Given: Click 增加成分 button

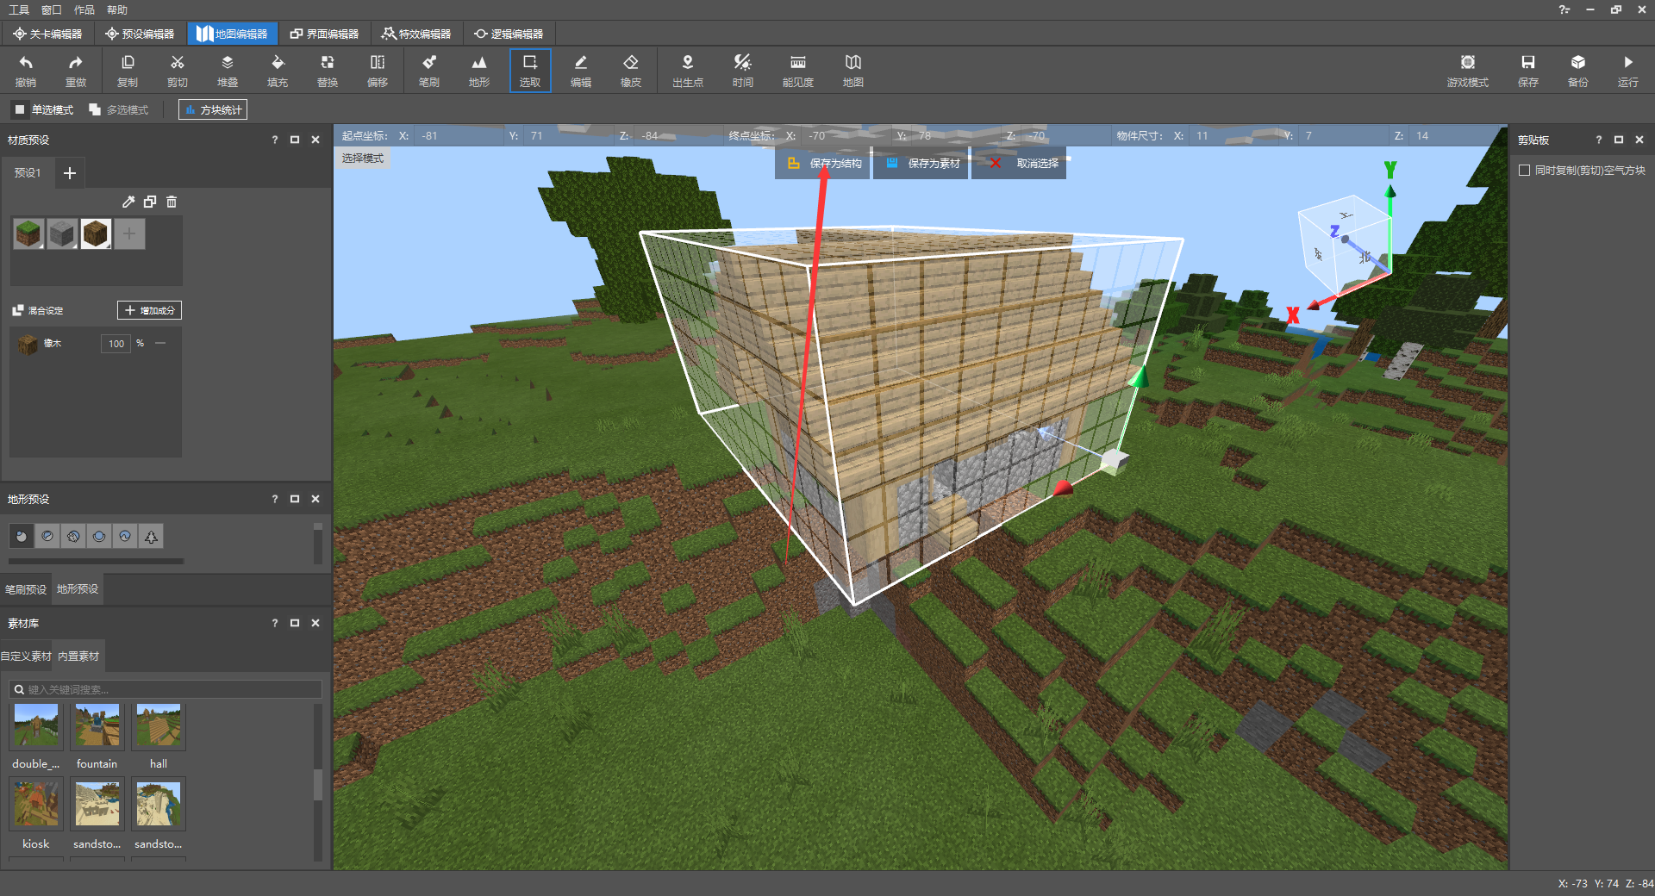Looking at the screenshot, I should pos(149,310).
